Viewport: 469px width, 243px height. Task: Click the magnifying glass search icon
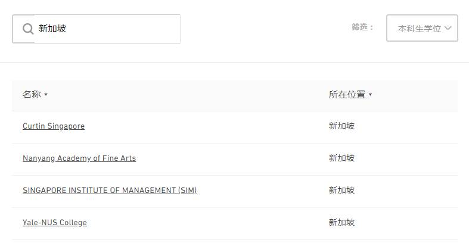[28, 29]
